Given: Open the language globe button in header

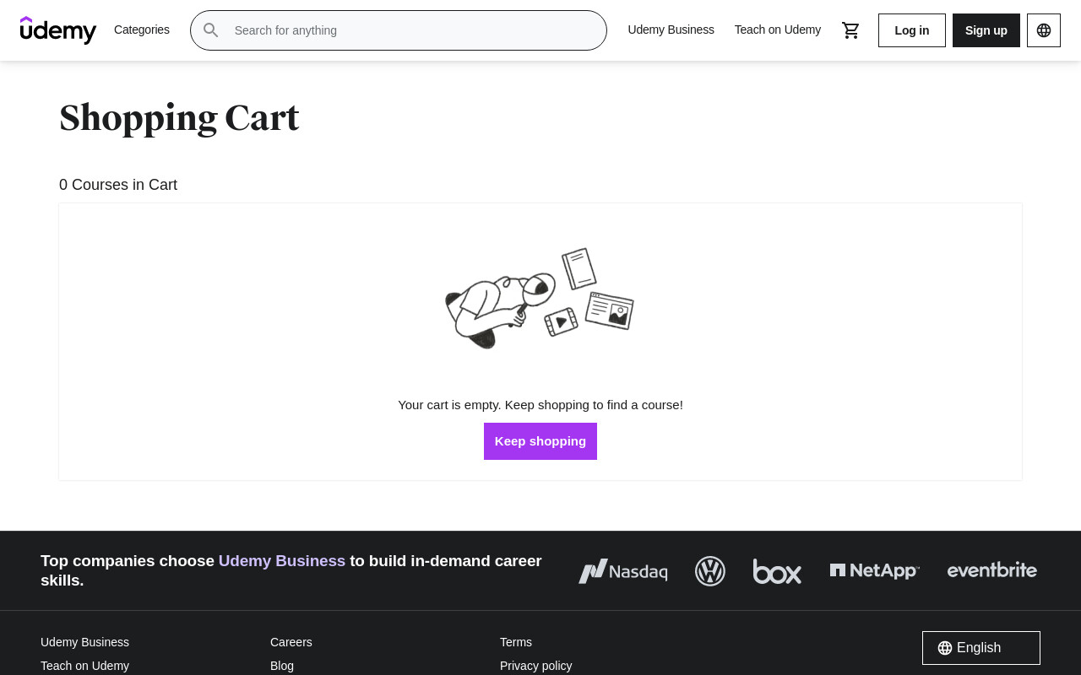Looking at the screenshot, I should click(x=1044, y=30).
